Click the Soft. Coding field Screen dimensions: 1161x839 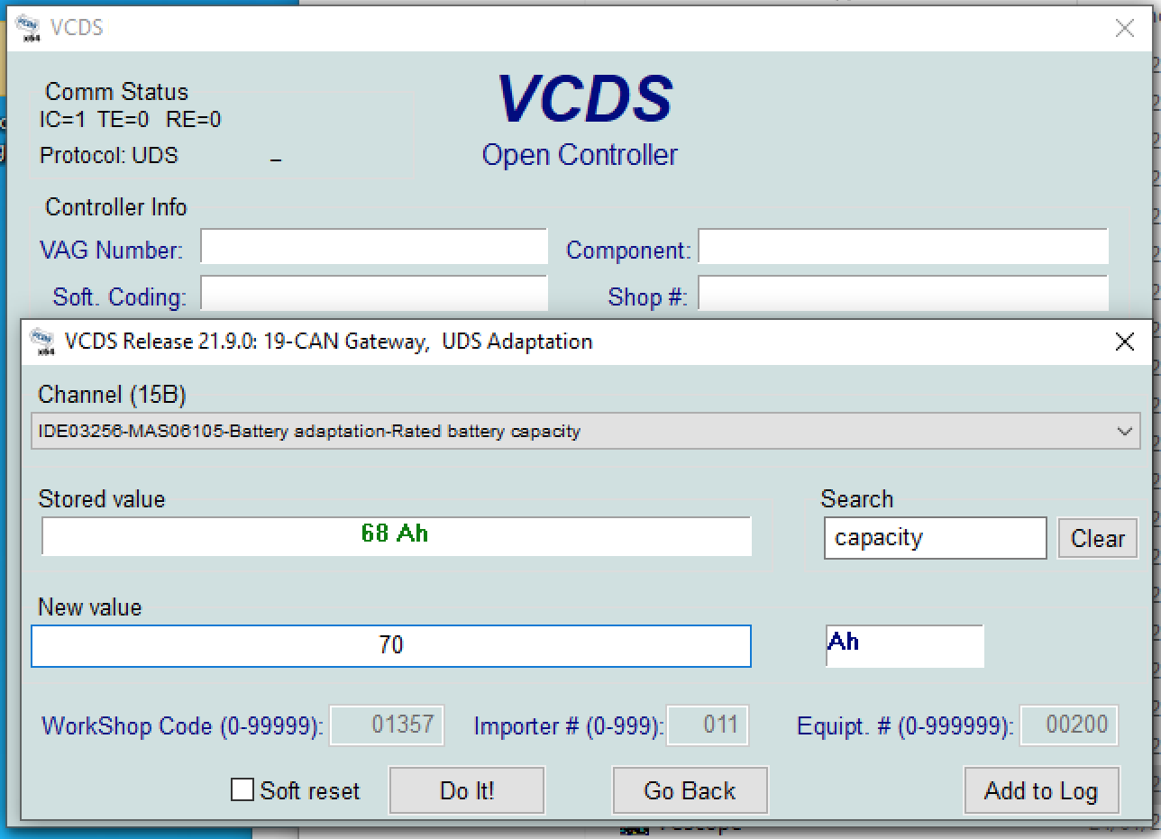click(374, 294)
